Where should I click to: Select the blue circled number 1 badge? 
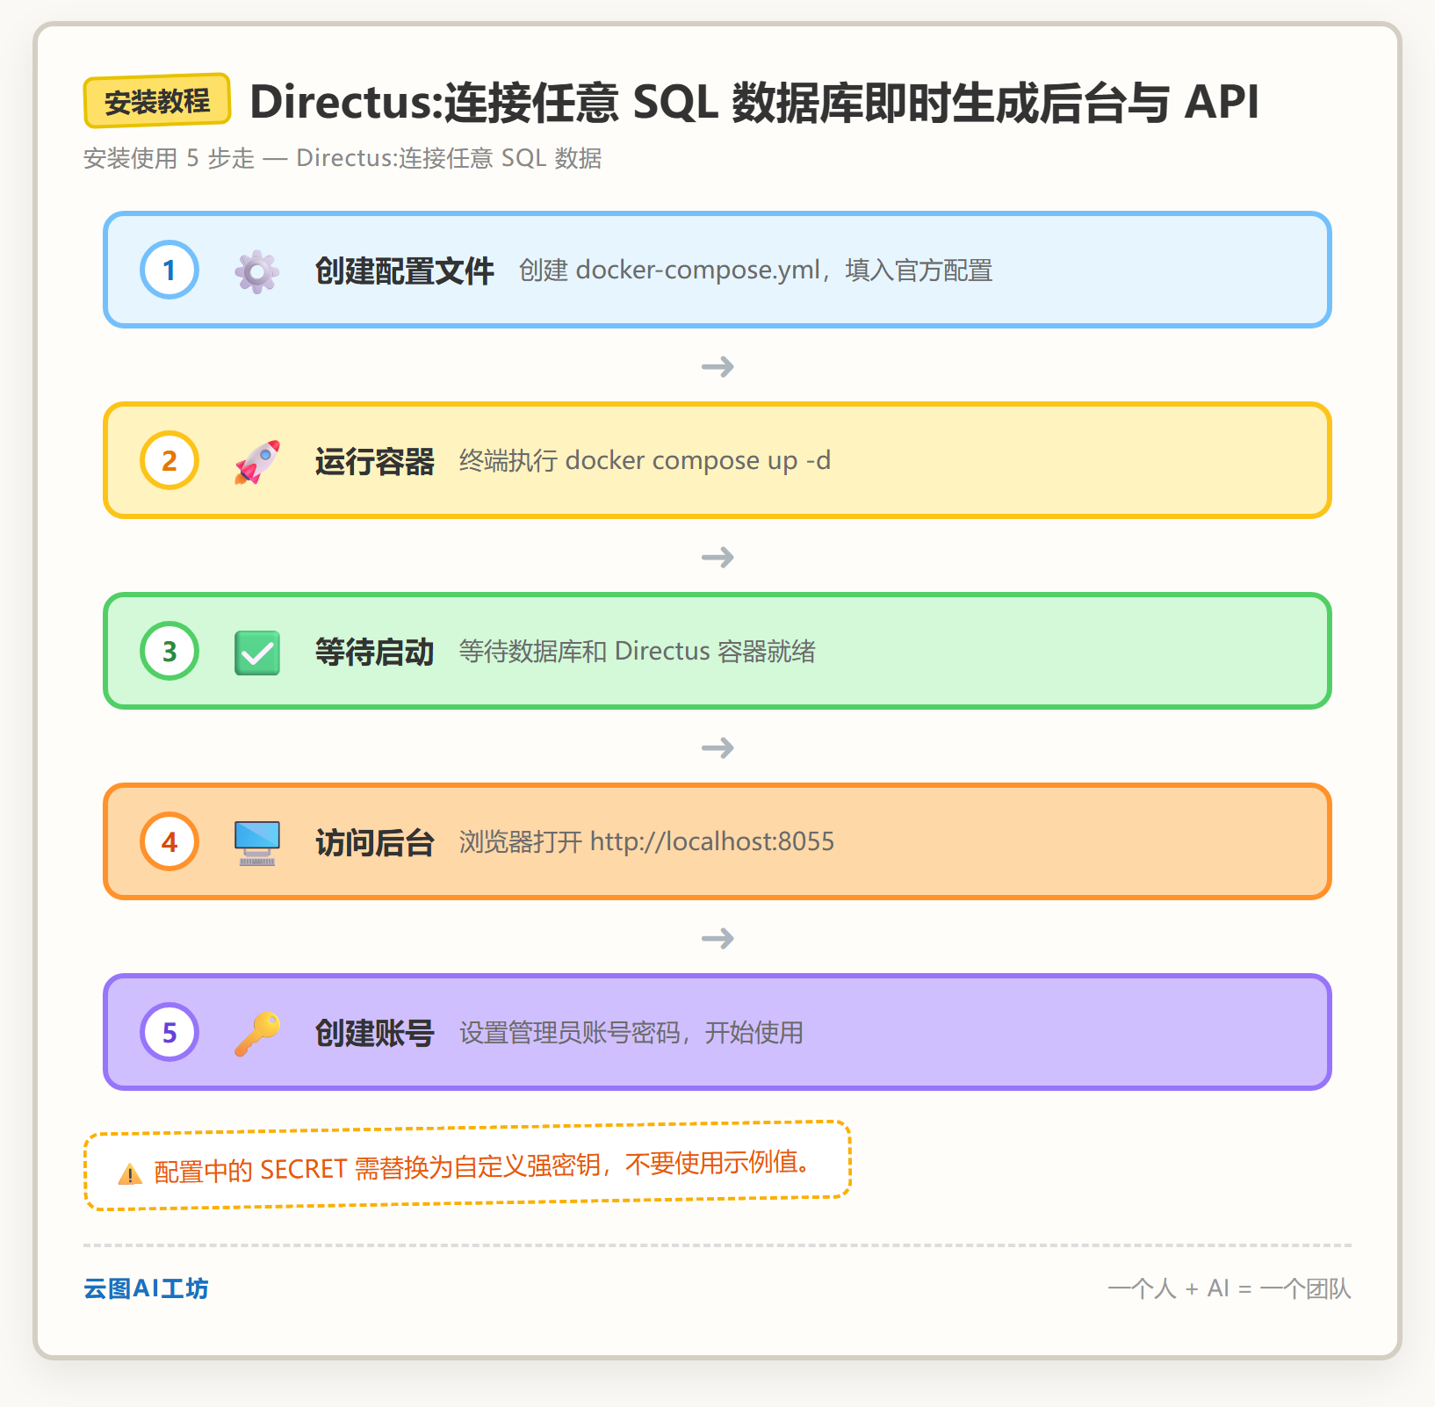(169, 270)
